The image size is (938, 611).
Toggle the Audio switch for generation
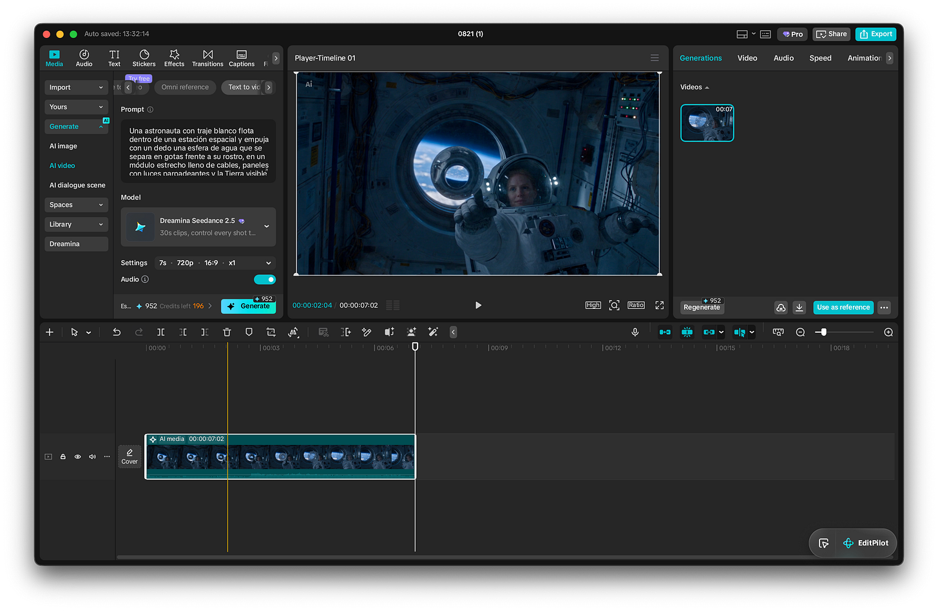coord(265,279)
